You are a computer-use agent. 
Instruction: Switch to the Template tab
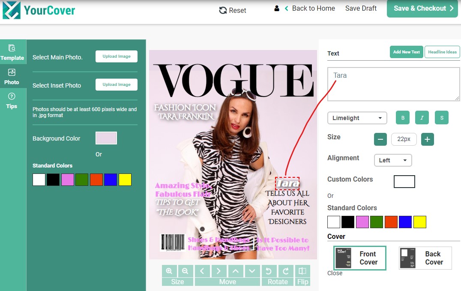point(12,52)
